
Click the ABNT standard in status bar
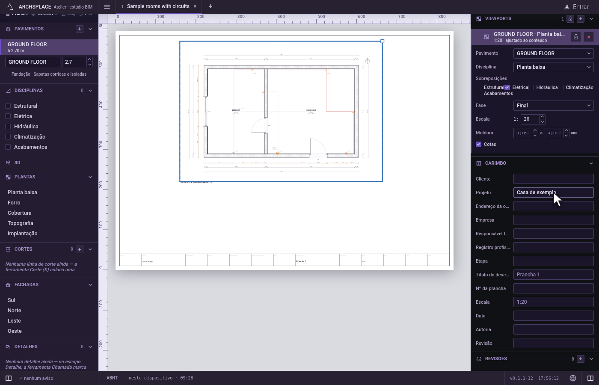(112, 378)
